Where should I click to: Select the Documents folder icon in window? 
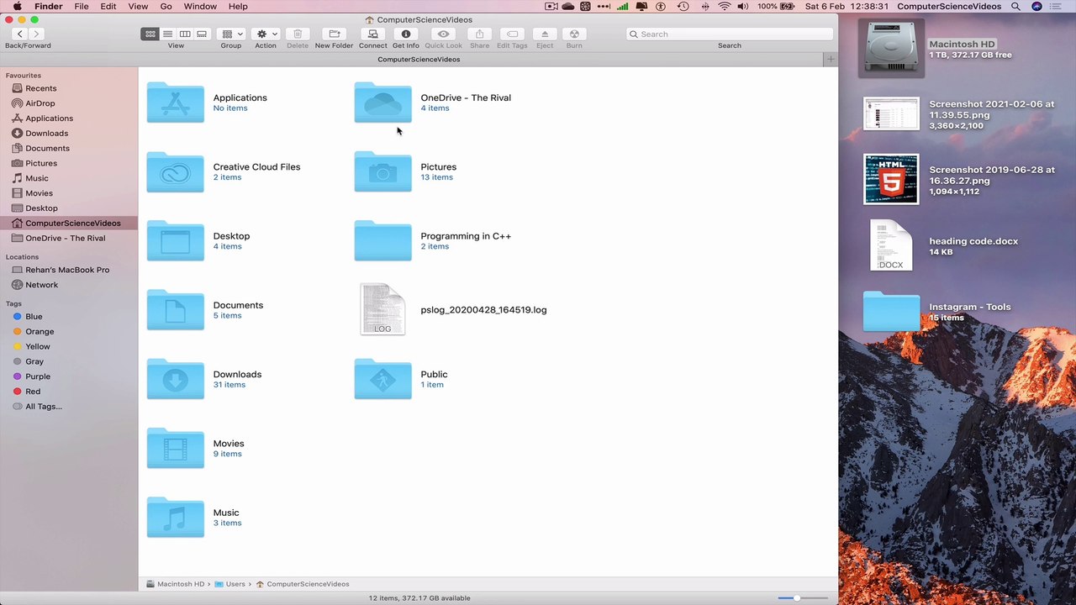pos(175,310)
